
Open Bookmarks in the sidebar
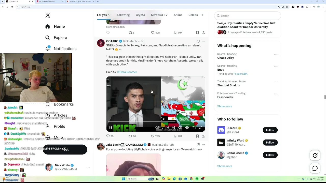[60, 104]
